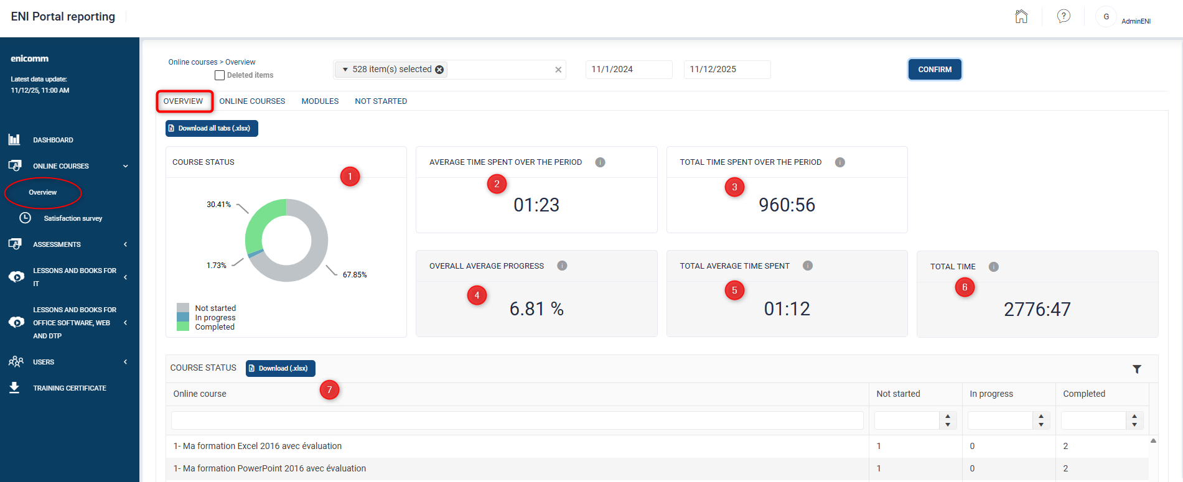Viewport: 1183px width, 482px height.
Task: Expand Lessons and Books for Office Software menu
Action: pos(126,322)
